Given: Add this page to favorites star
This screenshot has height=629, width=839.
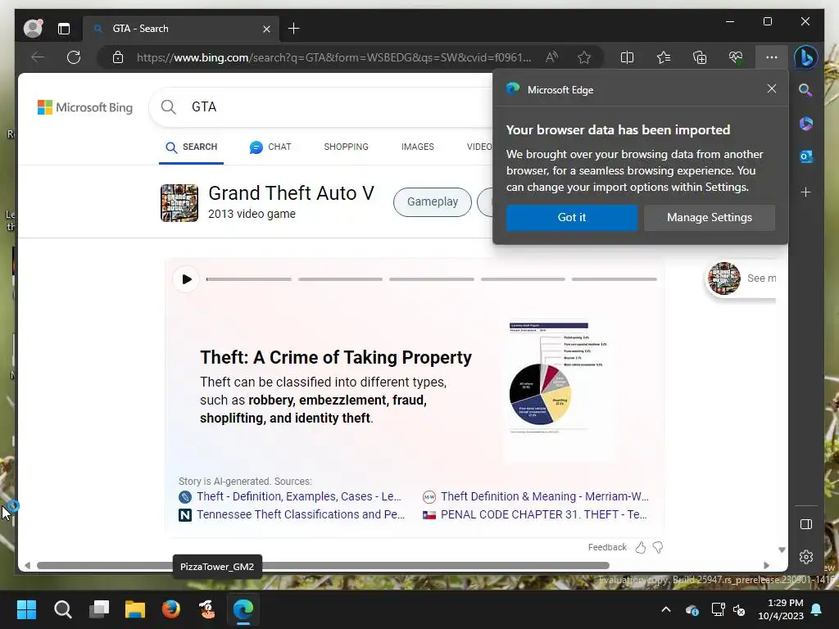Looking at the screenshot, I should click(584, 57).
